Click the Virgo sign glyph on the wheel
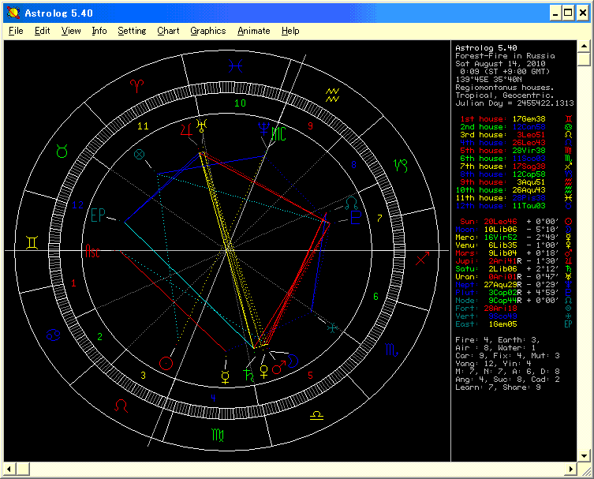 pyautogui.click(x=218, y=435)
